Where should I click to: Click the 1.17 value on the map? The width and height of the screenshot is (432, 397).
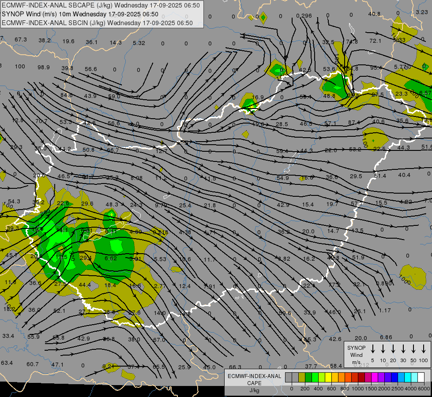click(385, 310)
